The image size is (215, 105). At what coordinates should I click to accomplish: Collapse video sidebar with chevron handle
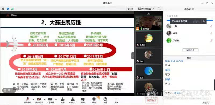(132, 56)
